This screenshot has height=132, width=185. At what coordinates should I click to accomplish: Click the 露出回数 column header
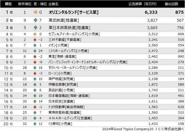coord(171,4)
